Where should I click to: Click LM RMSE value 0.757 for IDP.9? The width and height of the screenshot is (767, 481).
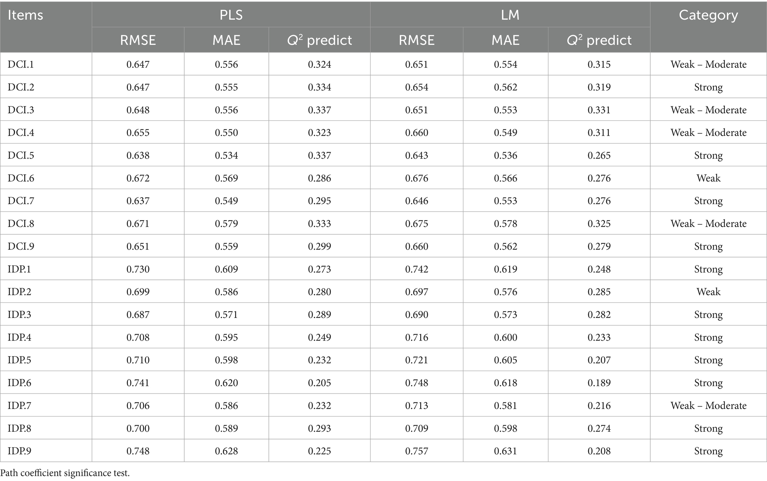click(x=417, y=451)
